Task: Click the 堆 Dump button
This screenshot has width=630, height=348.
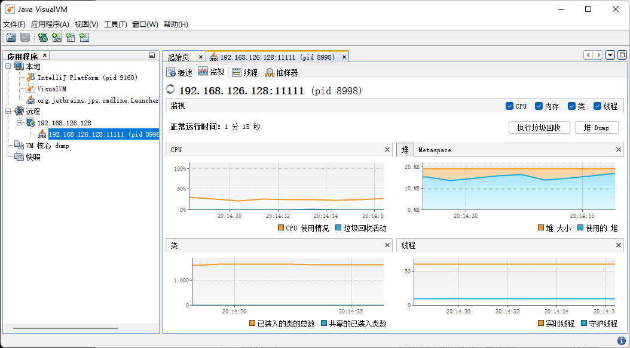Action: (597, 128)
